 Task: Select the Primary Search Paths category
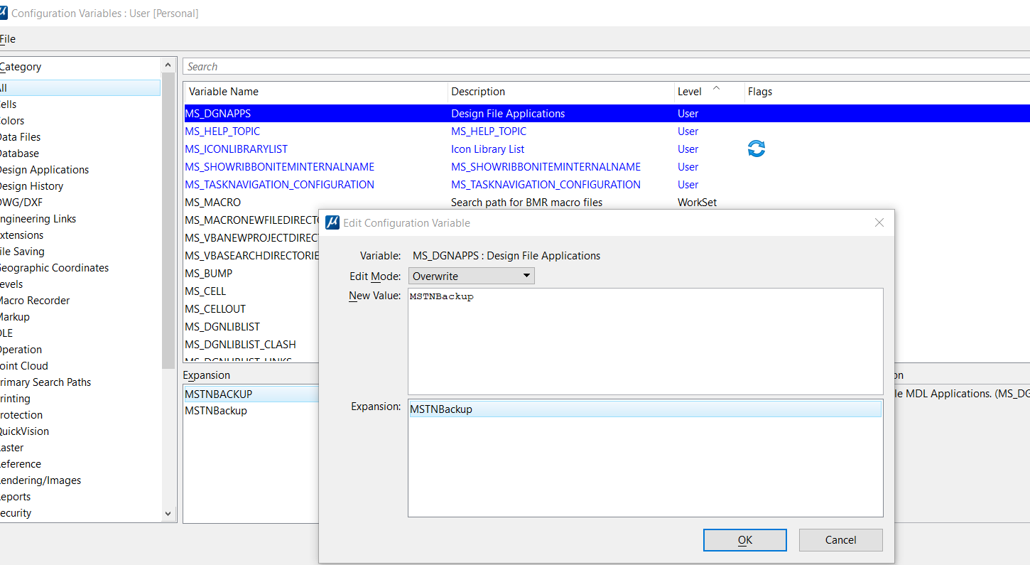coord(45,382)
